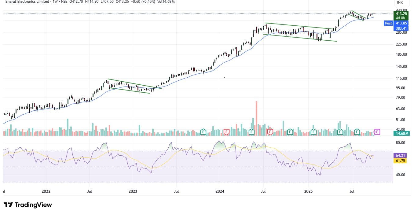Click the tallest red volume bar
This screenshot has height=214, width=414.
257,118
